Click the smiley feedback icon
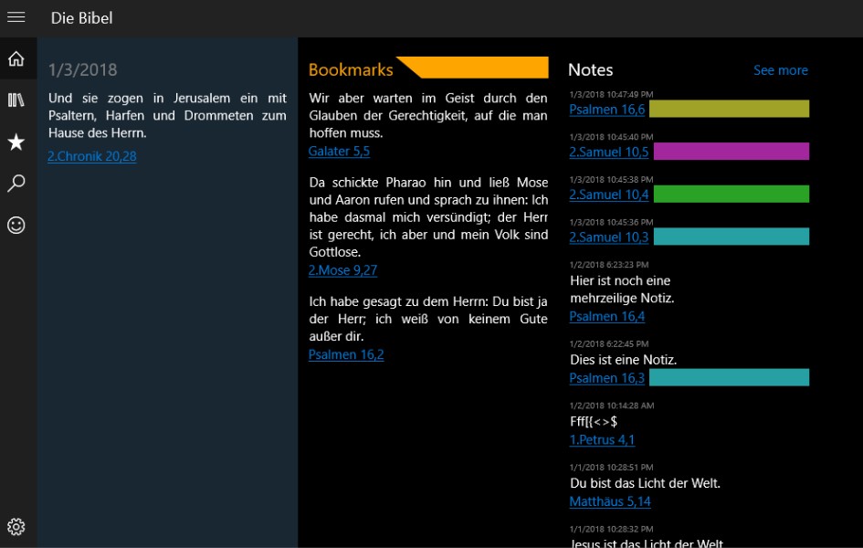 [x=16, y=225]
